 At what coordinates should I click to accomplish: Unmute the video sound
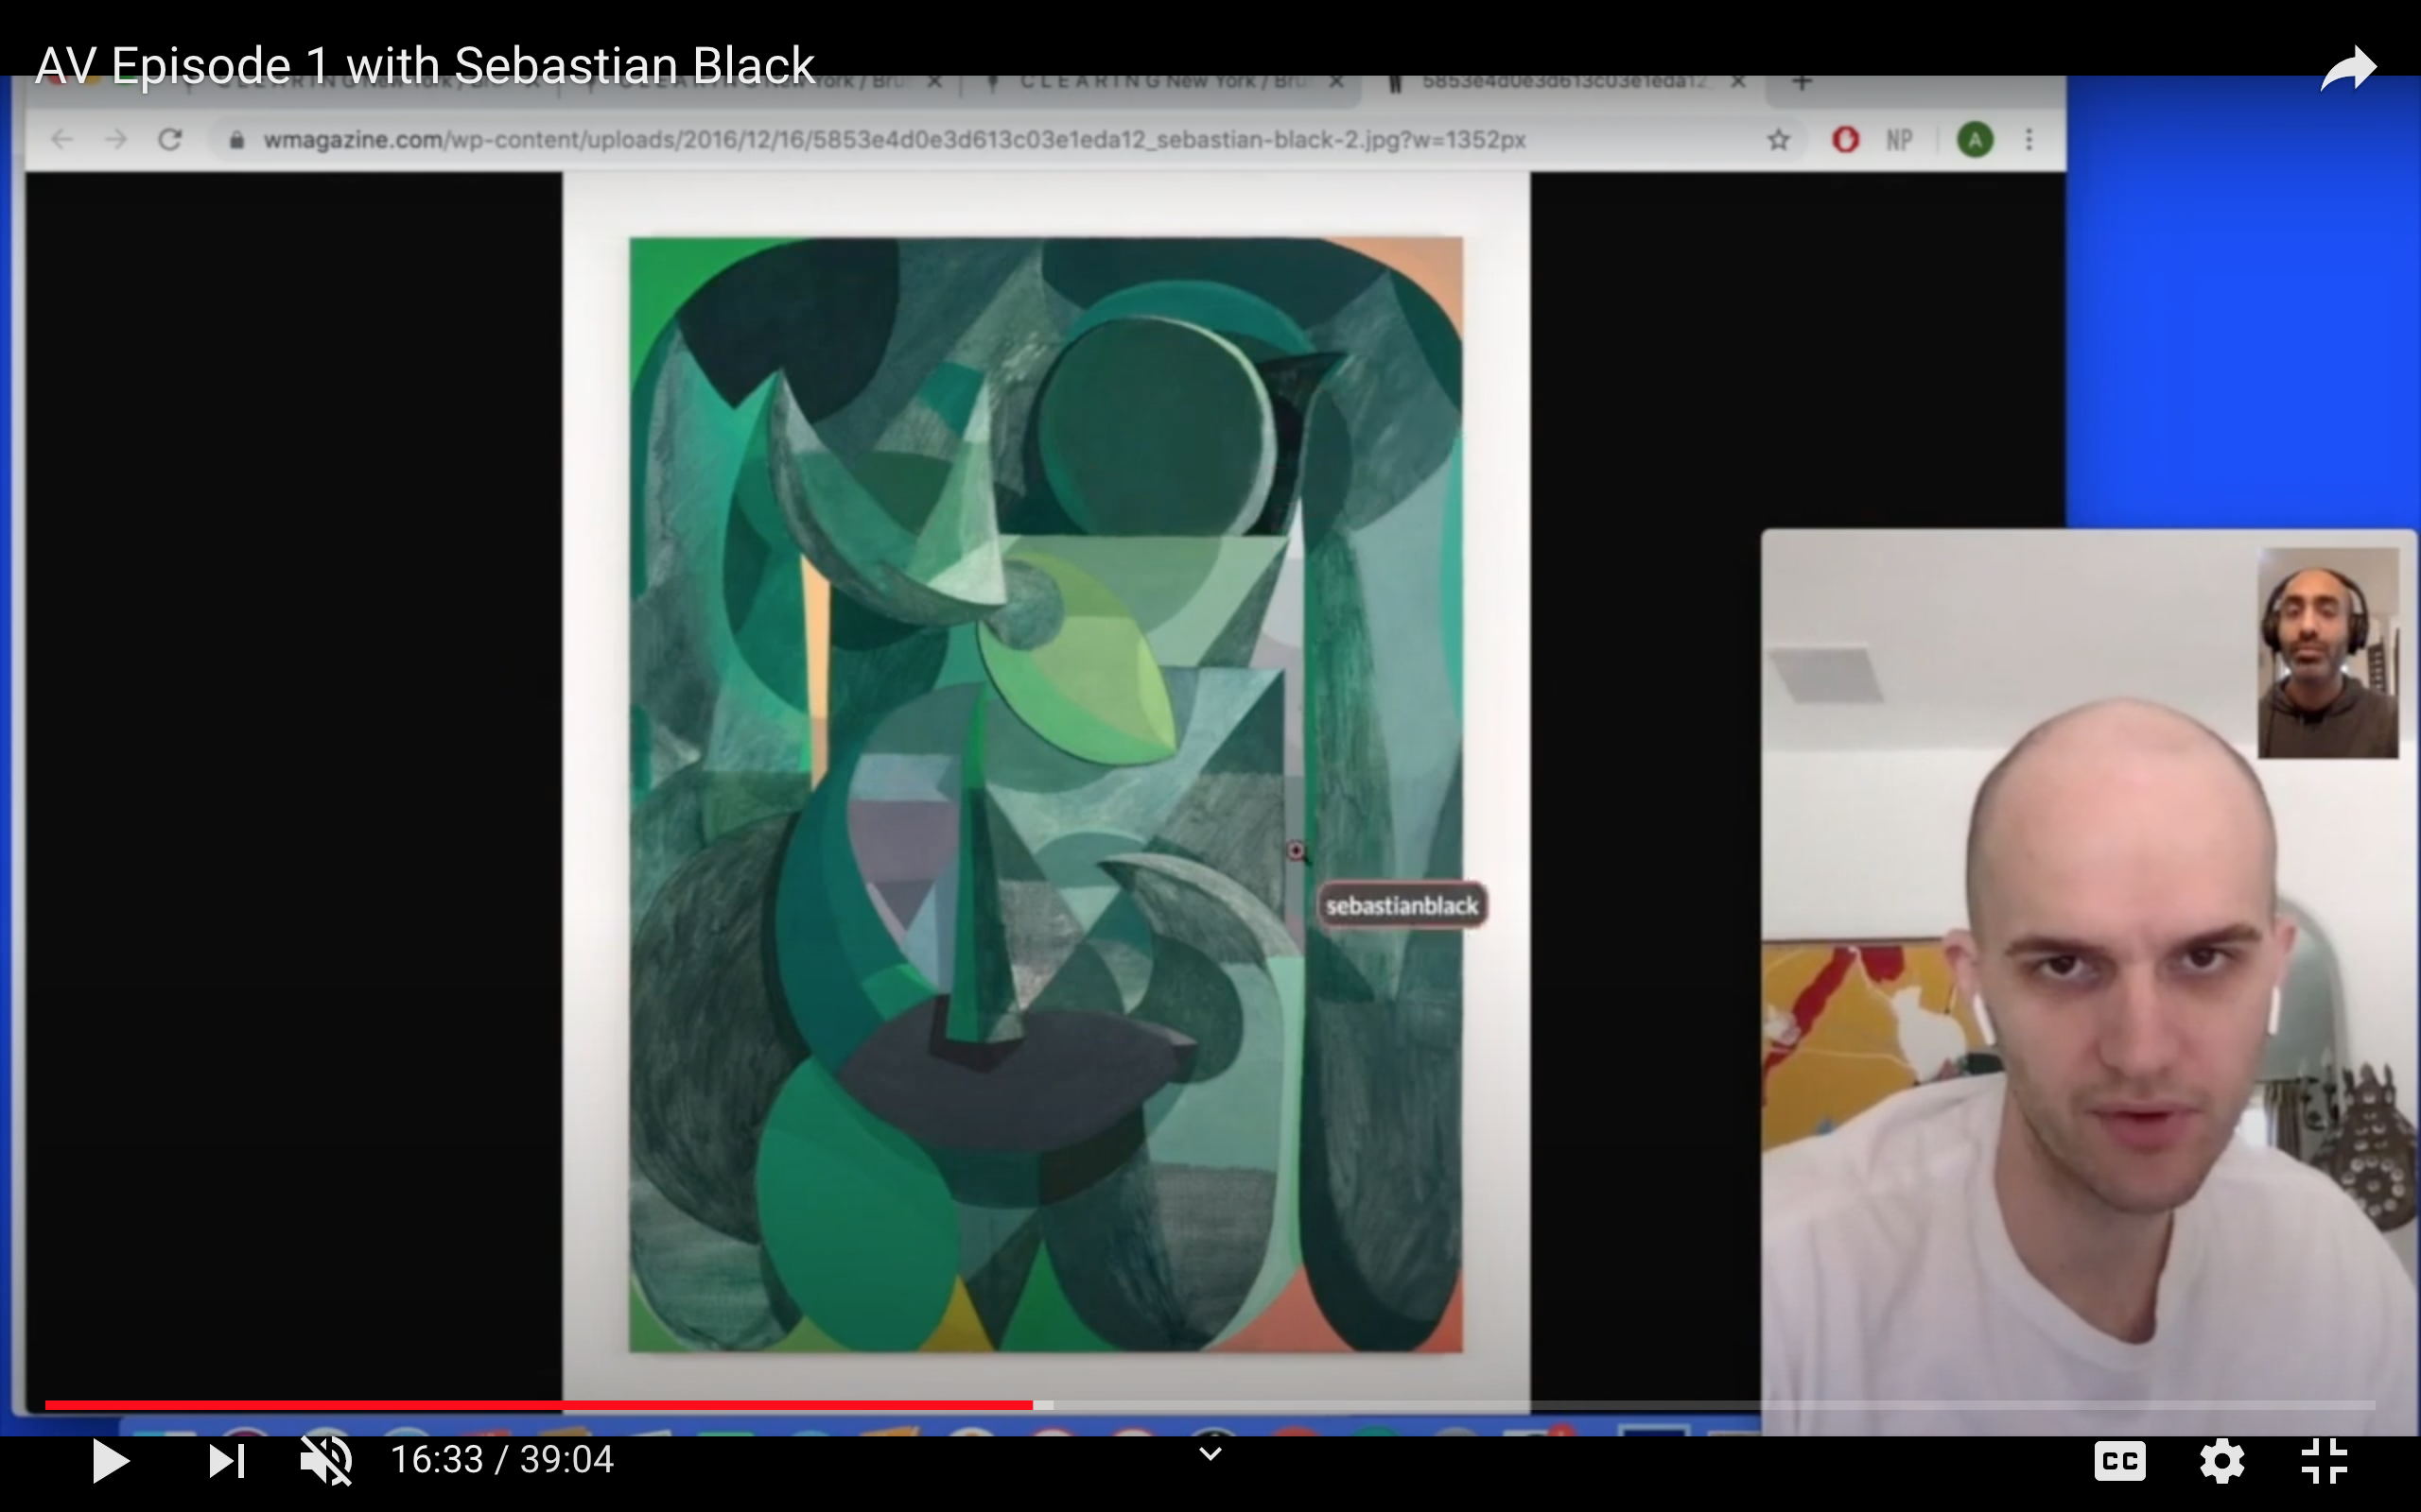click(326, 1461)
